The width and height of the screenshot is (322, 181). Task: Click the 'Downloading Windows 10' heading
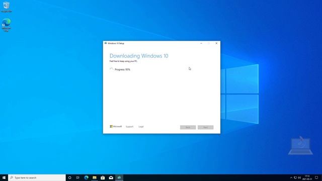pos(139,56)
